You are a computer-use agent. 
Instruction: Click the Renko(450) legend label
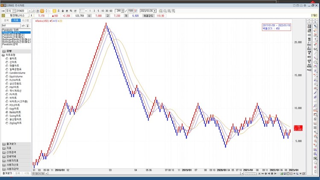(x=42, y=21)
